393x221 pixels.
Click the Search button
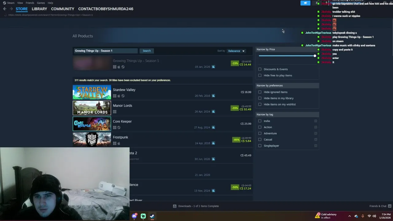(x=146, y=51)
